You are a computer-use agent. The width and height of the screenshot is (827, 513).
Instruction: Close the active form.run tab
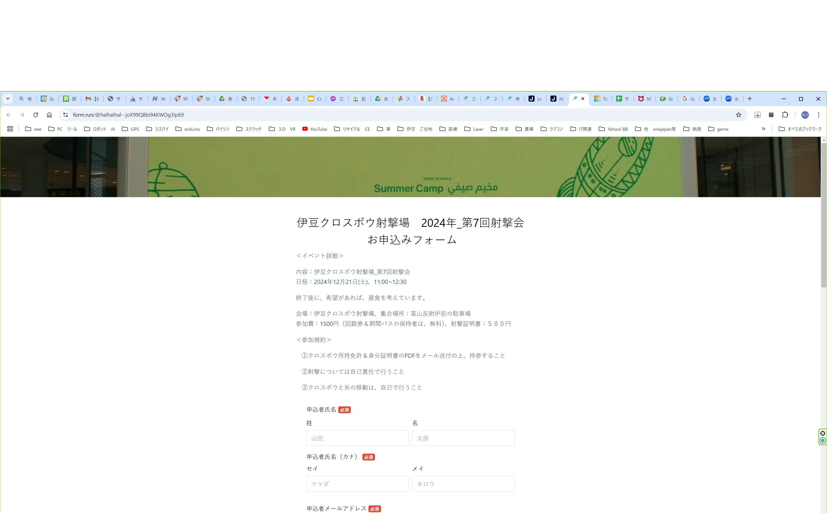(x=583, y=99)
